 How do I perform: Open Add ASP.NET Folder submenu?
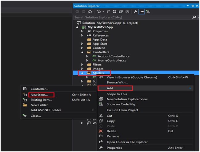(x=46, y=110)
